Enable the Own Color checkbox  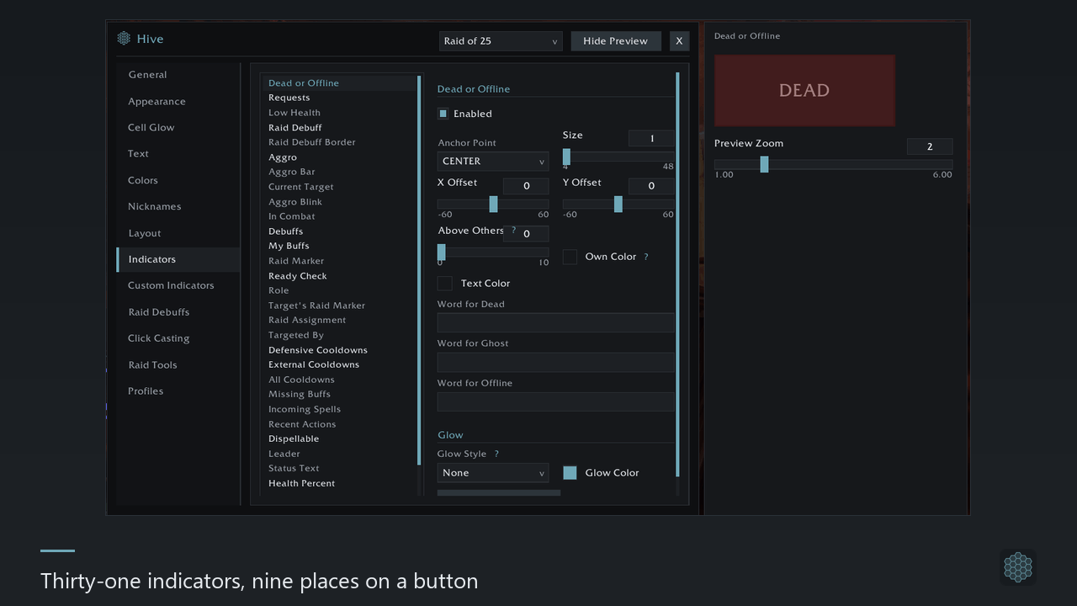[570, 257]
